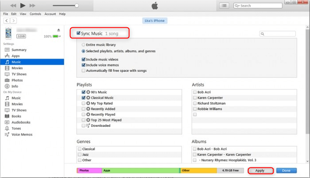Click the Lisa's iPhone device button
The image size is (310, 178).
click(155, 21)
